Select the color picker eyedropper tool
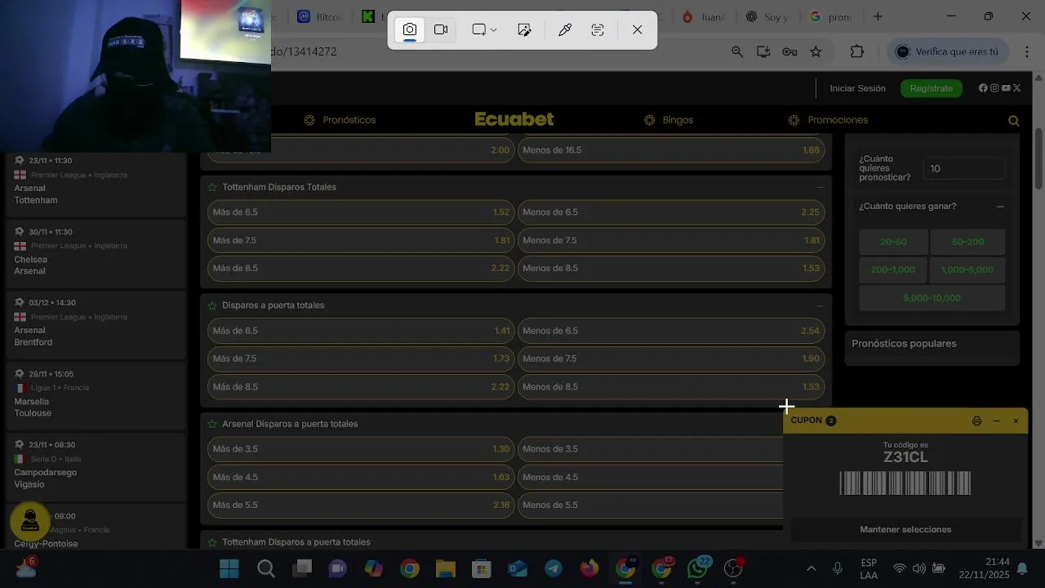This screenshot has height=588, width=1045. point(564,29)
